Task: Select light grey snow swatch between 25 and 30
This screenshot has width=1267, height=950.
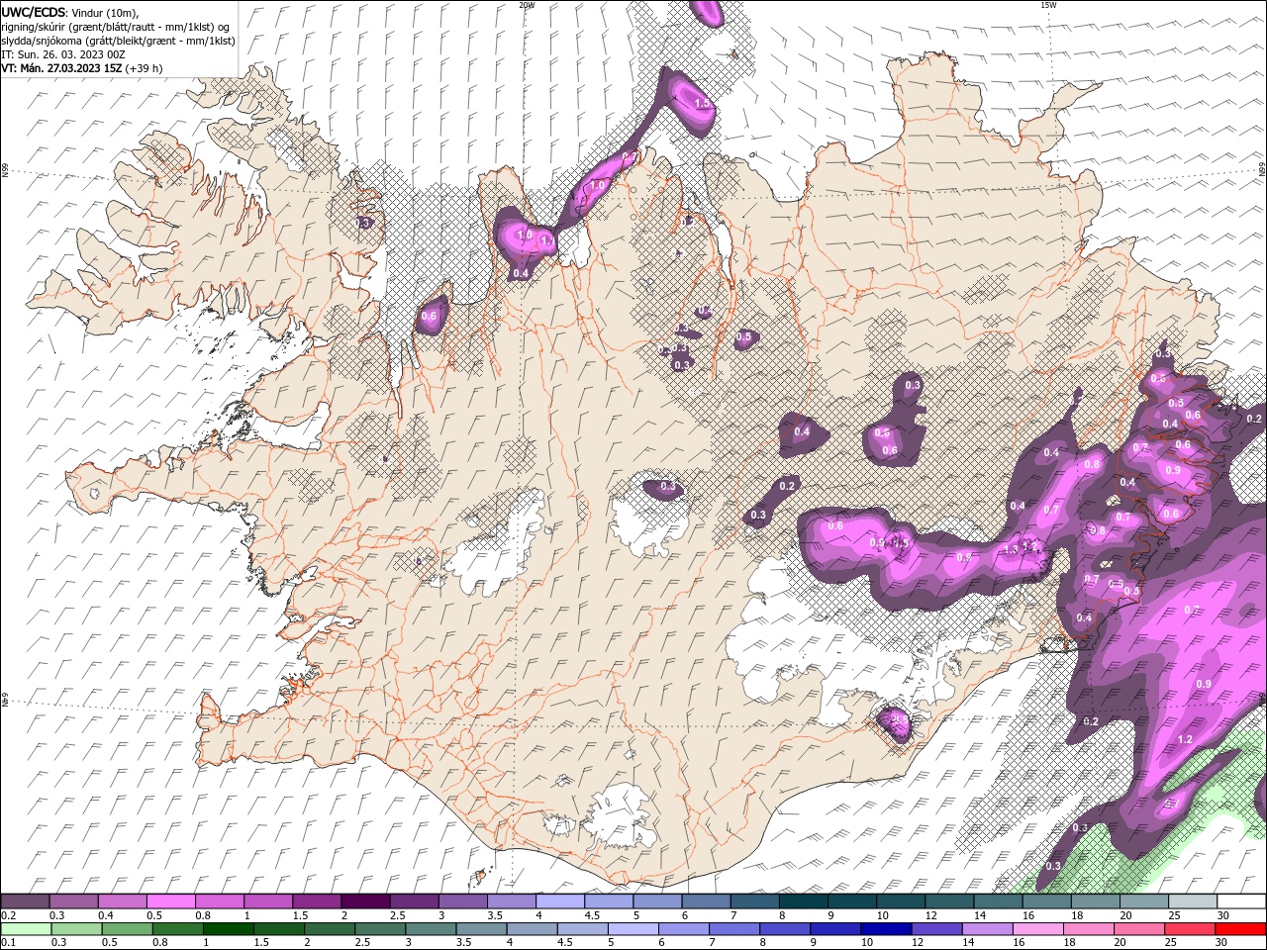Action: pos(1193,902)
